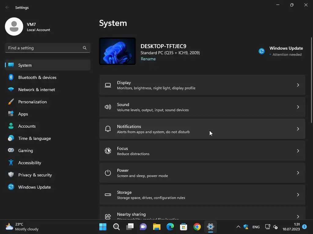Click muted volume icon in system tray

[x=275, y=227]
